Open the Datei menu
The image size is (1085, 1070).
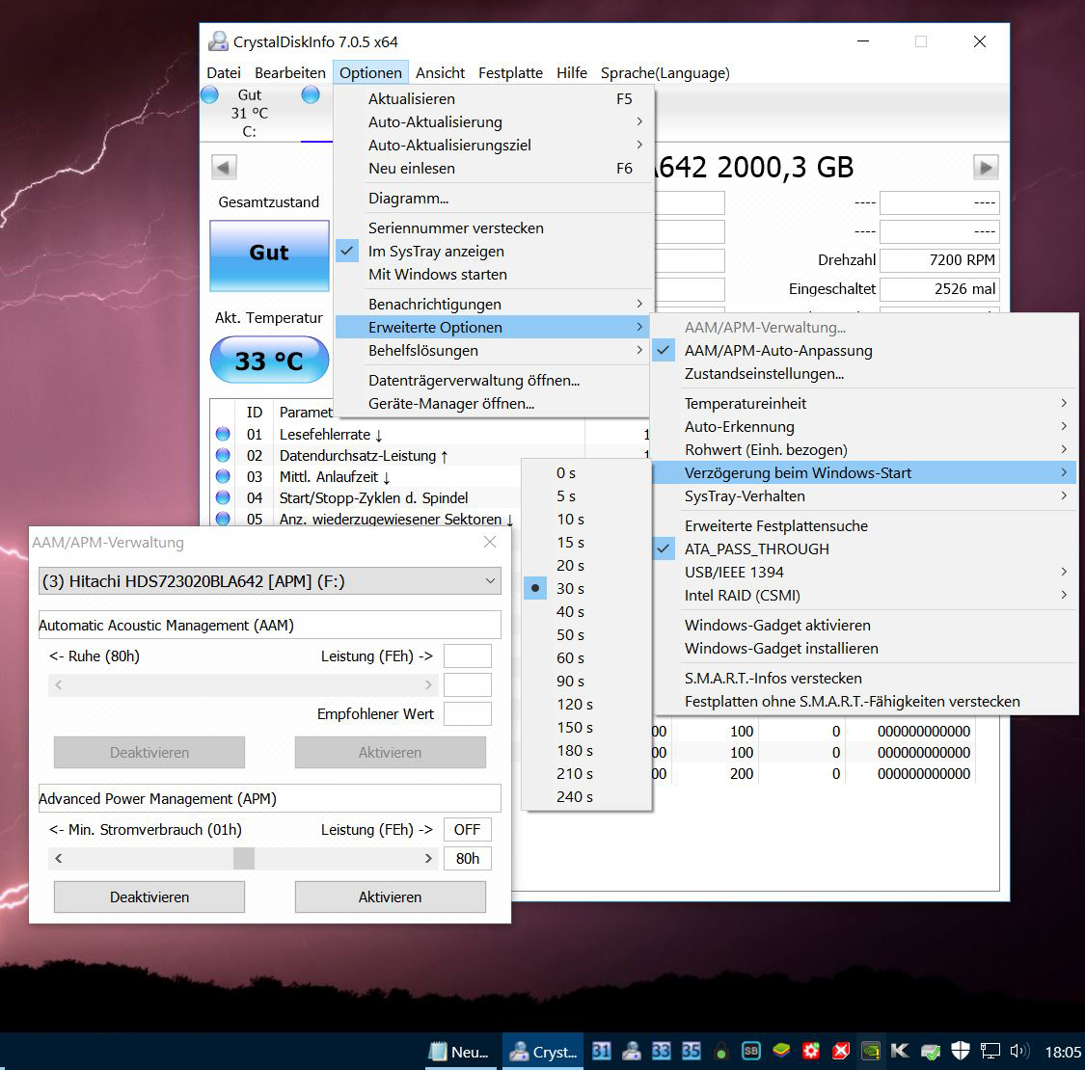tap(224, 72)
